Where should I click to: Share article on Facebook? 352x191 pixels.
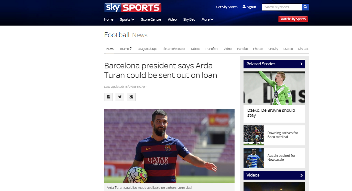[x=108, y=97]
